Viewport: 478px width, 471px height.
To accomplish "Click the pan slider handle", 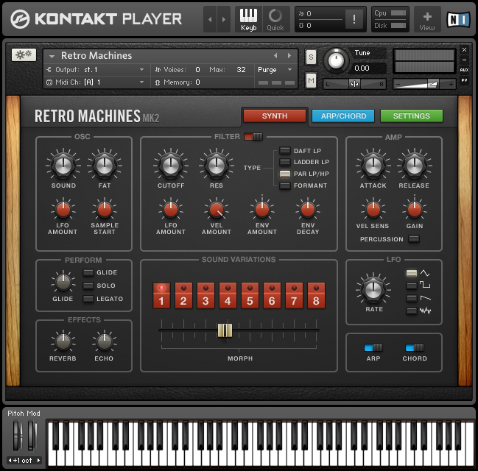I will pyautogui.click(x=354, y=83).
